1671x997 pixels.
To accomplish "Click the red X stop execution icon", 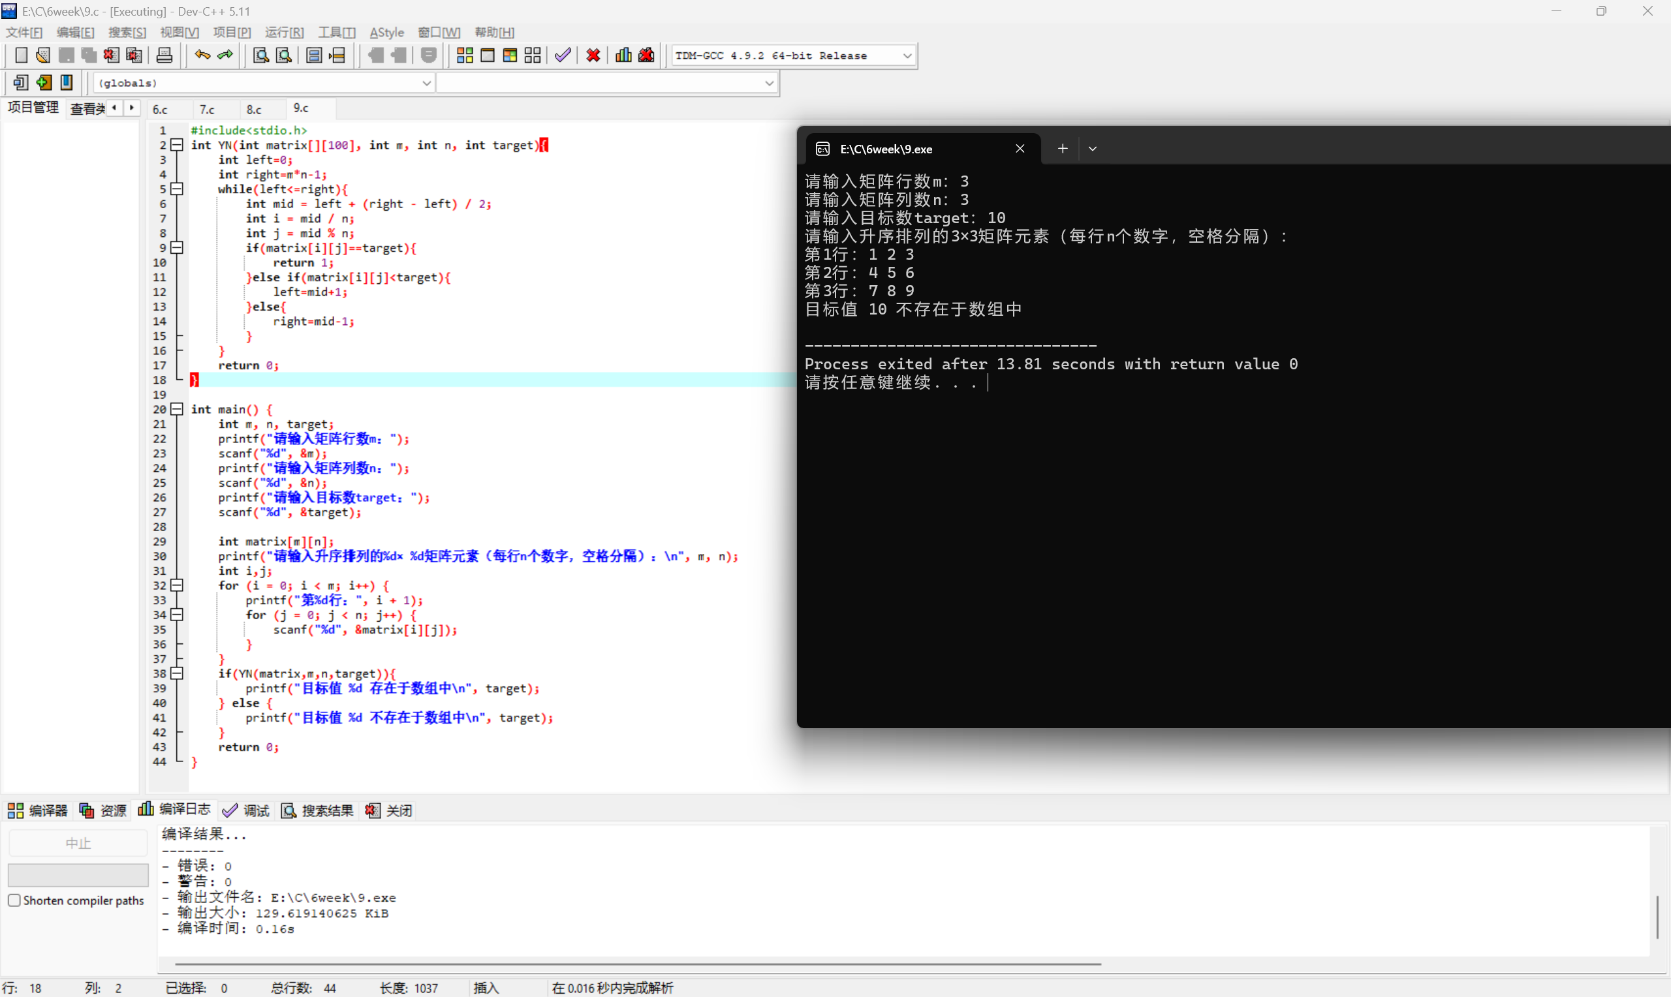I will click(593, 55).
